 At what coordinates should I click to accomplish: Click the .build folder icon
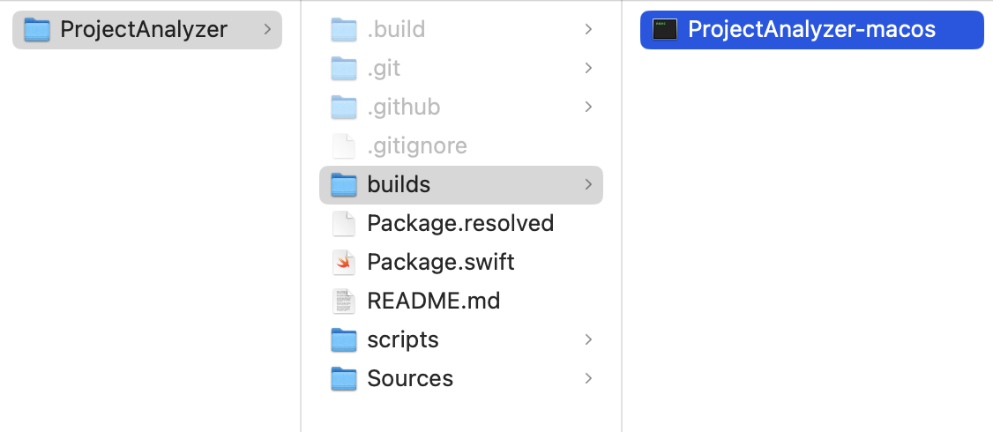tap(343, 29)
